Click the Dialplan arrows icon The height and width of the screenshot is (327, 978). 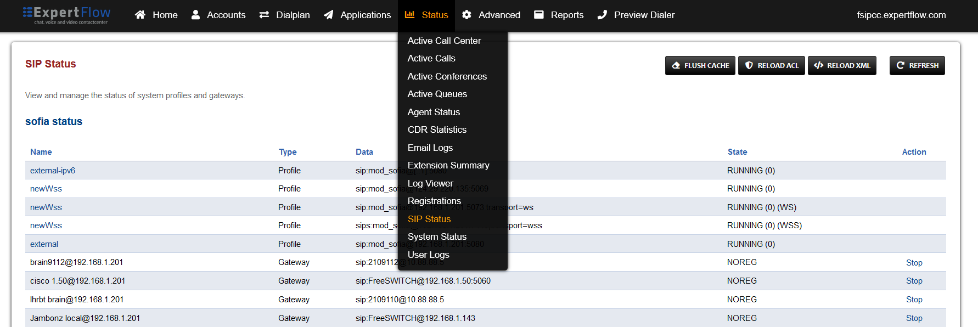click(264, 15)
